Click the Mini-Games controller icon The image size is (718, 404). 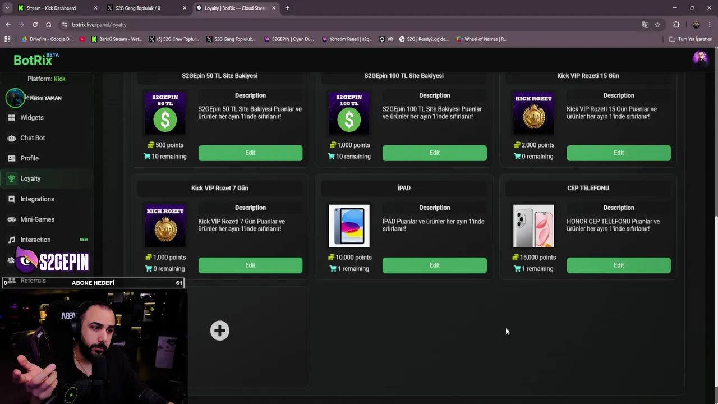[x=11, y=219]
